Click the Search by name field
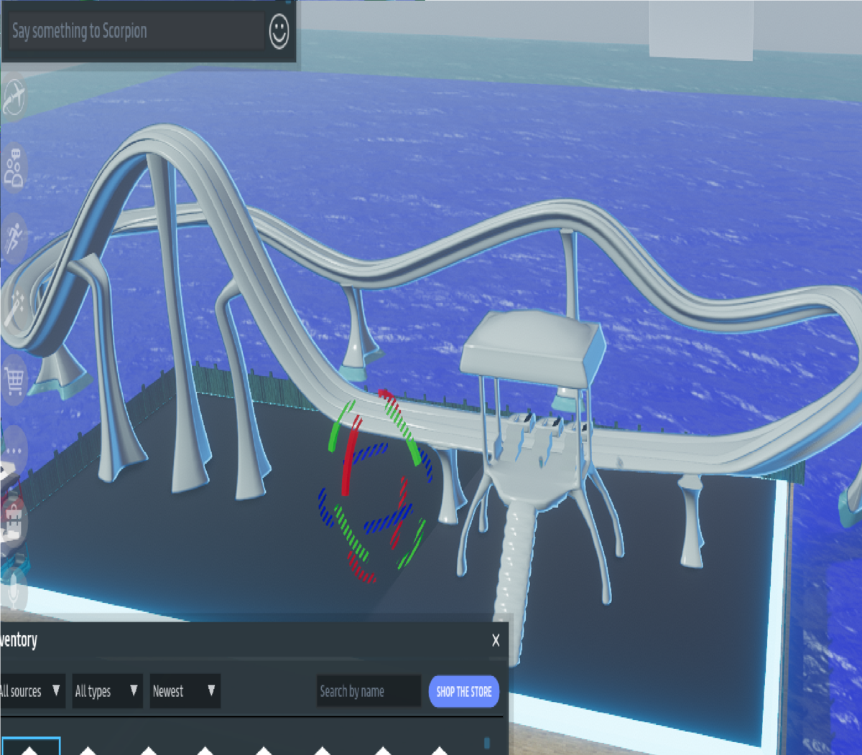862x755 pixels. pyautogui.click(x=368, y=691)
